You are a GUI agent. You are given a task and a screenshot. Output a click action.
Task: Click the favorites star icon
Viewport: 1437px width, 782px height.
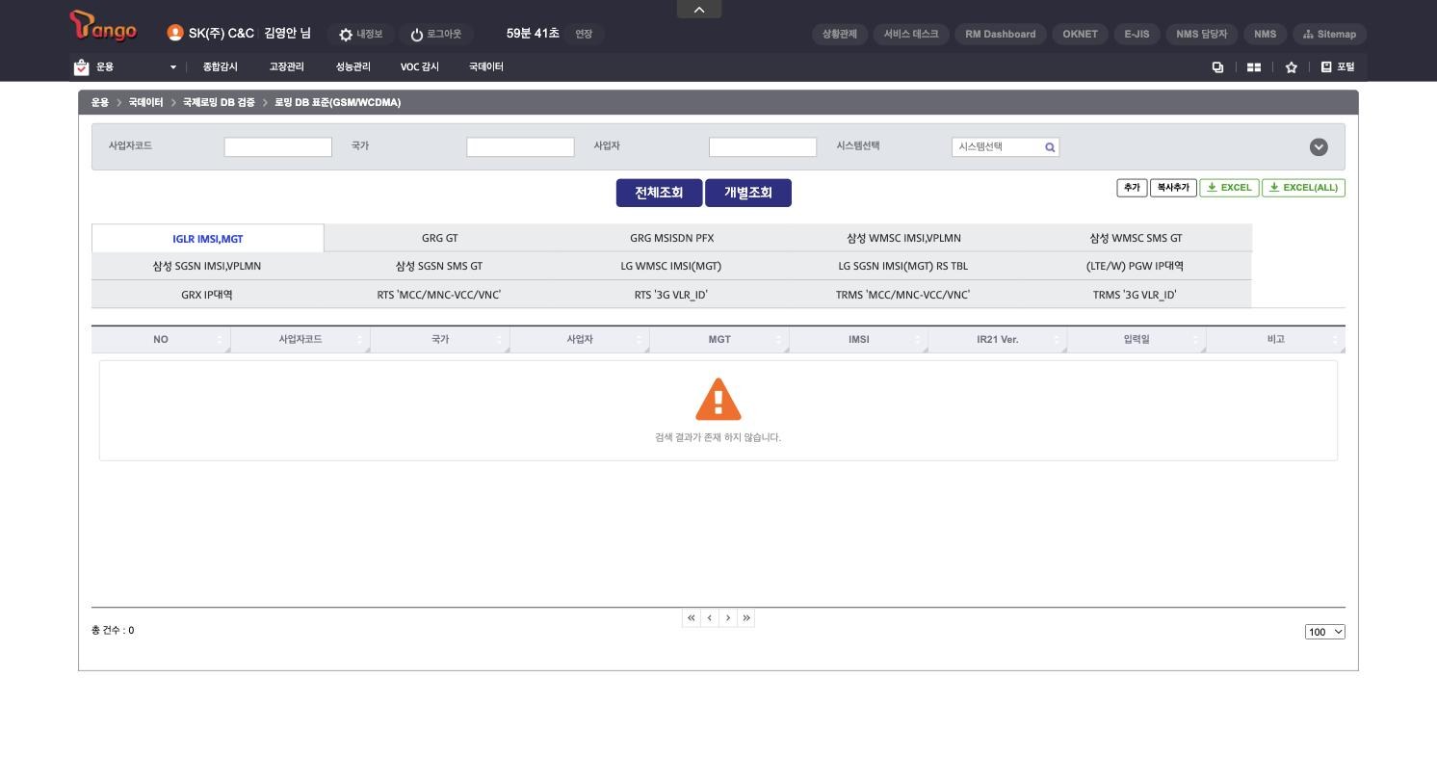pyautogui.click(x=1291, y=67)
